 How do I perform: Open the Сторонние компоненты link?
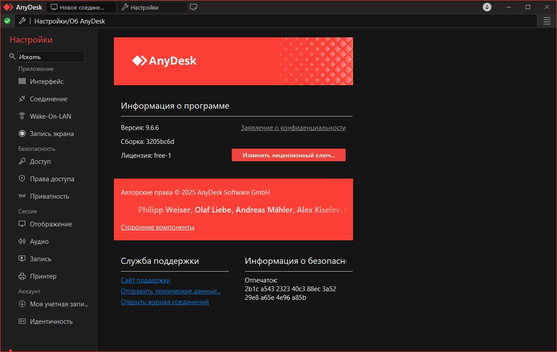[x=157, y=227]
